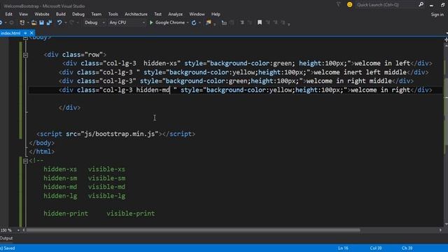448x252 pixels.
Task: Click the script src bootstrap.min.js line
Action: (x=115, y=134)
